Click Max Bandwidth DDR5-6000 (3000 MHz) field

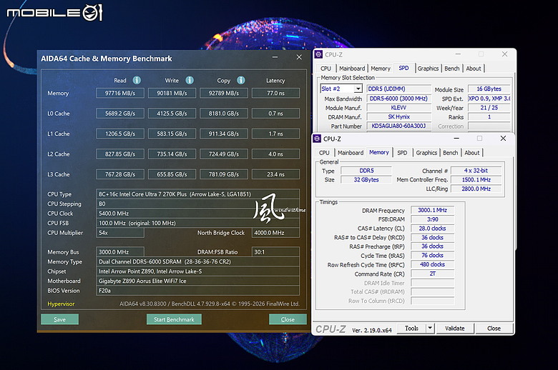pyautogui.click(x=399, y=99)
